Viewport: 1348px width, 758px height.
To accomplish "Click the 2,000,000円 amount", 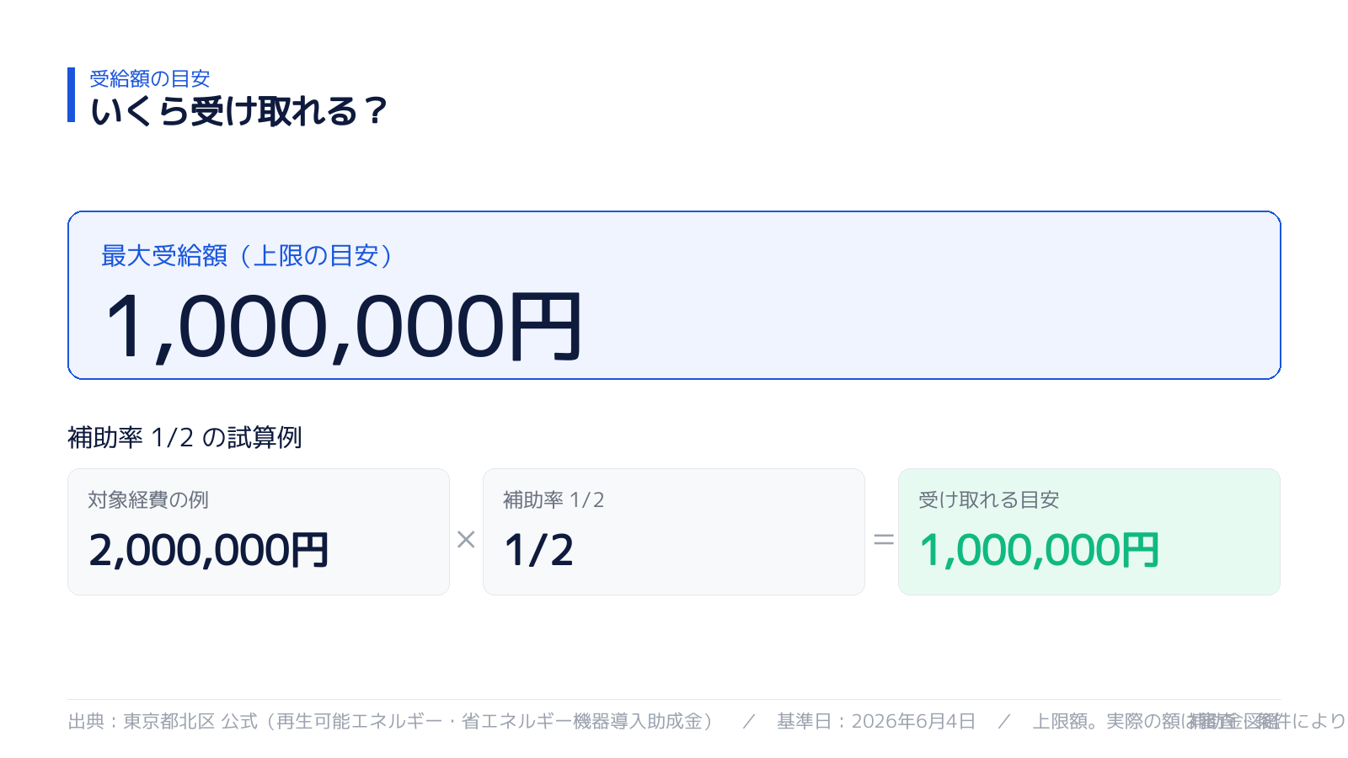I will click(208, 550).
